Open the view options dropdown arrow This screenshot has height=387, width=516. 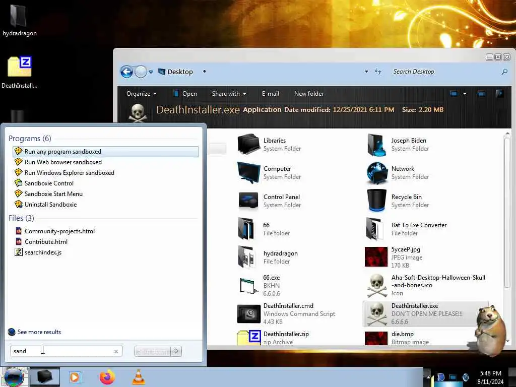tap(465, 94)
